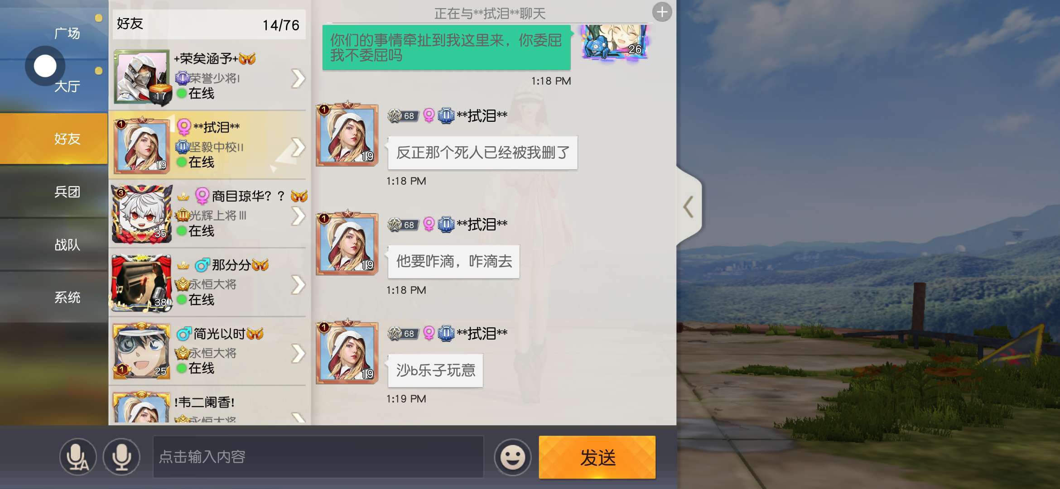Tap the white floating assistive circle

[x=45, y=66]
